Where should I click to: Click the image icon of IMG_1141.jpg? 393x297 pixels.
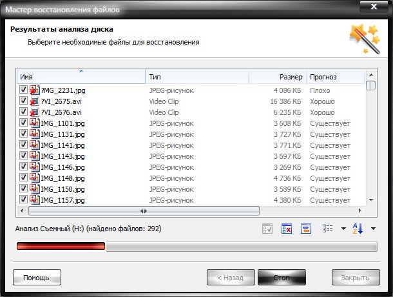(x=35, y=145)
